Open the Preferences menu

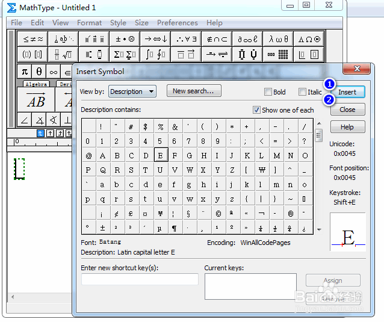pyautogui.click(x=178, y=23)
